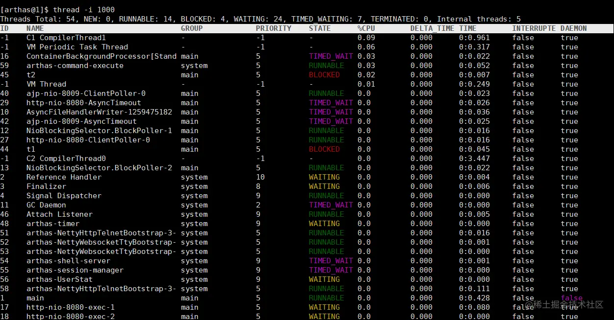Click the 'BLOCKED: 4' summary entry
The height and width of the screenshot is (320, 614).
pyautogui.click(x=203, y=19)
